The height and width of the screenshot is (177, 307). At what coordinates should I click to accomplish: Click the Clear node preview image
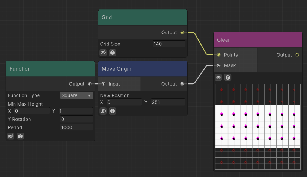pyautogui.click(x=258, y=127)
